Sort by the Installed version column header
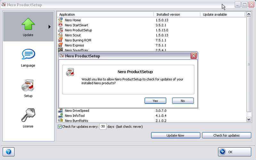This screenshot has height=160, width=256. 177,14
